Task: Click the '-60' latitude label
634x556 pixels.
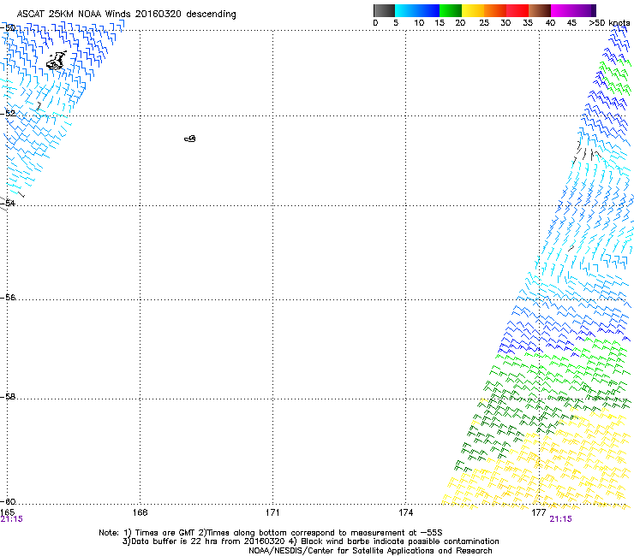Action: pyautogui.click(x=8, y=501)
